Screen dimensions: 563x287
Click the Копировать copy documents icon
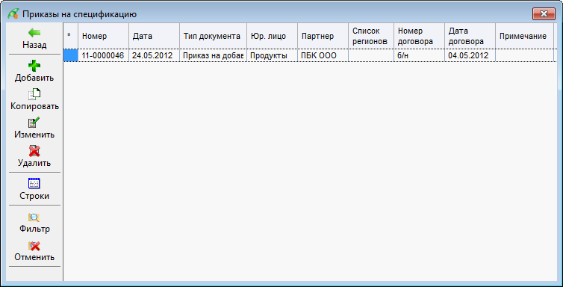(34, 94)
